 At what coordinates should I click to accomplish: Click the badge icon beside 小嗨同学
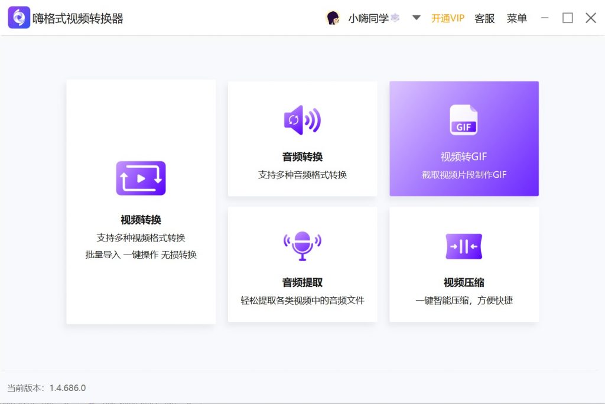(395, 18)
